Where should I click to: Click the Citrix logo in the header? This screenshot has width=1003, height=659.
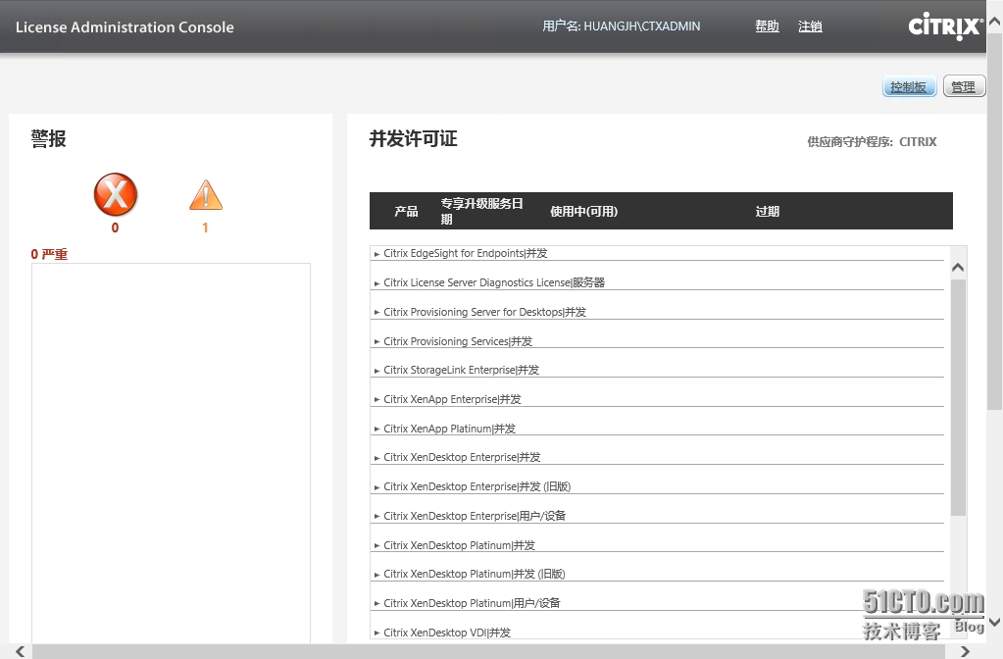[x=942, y=26]
